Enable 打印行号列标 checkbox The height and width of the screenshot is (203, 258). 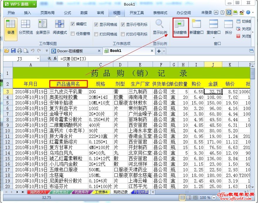click(123, 34)
